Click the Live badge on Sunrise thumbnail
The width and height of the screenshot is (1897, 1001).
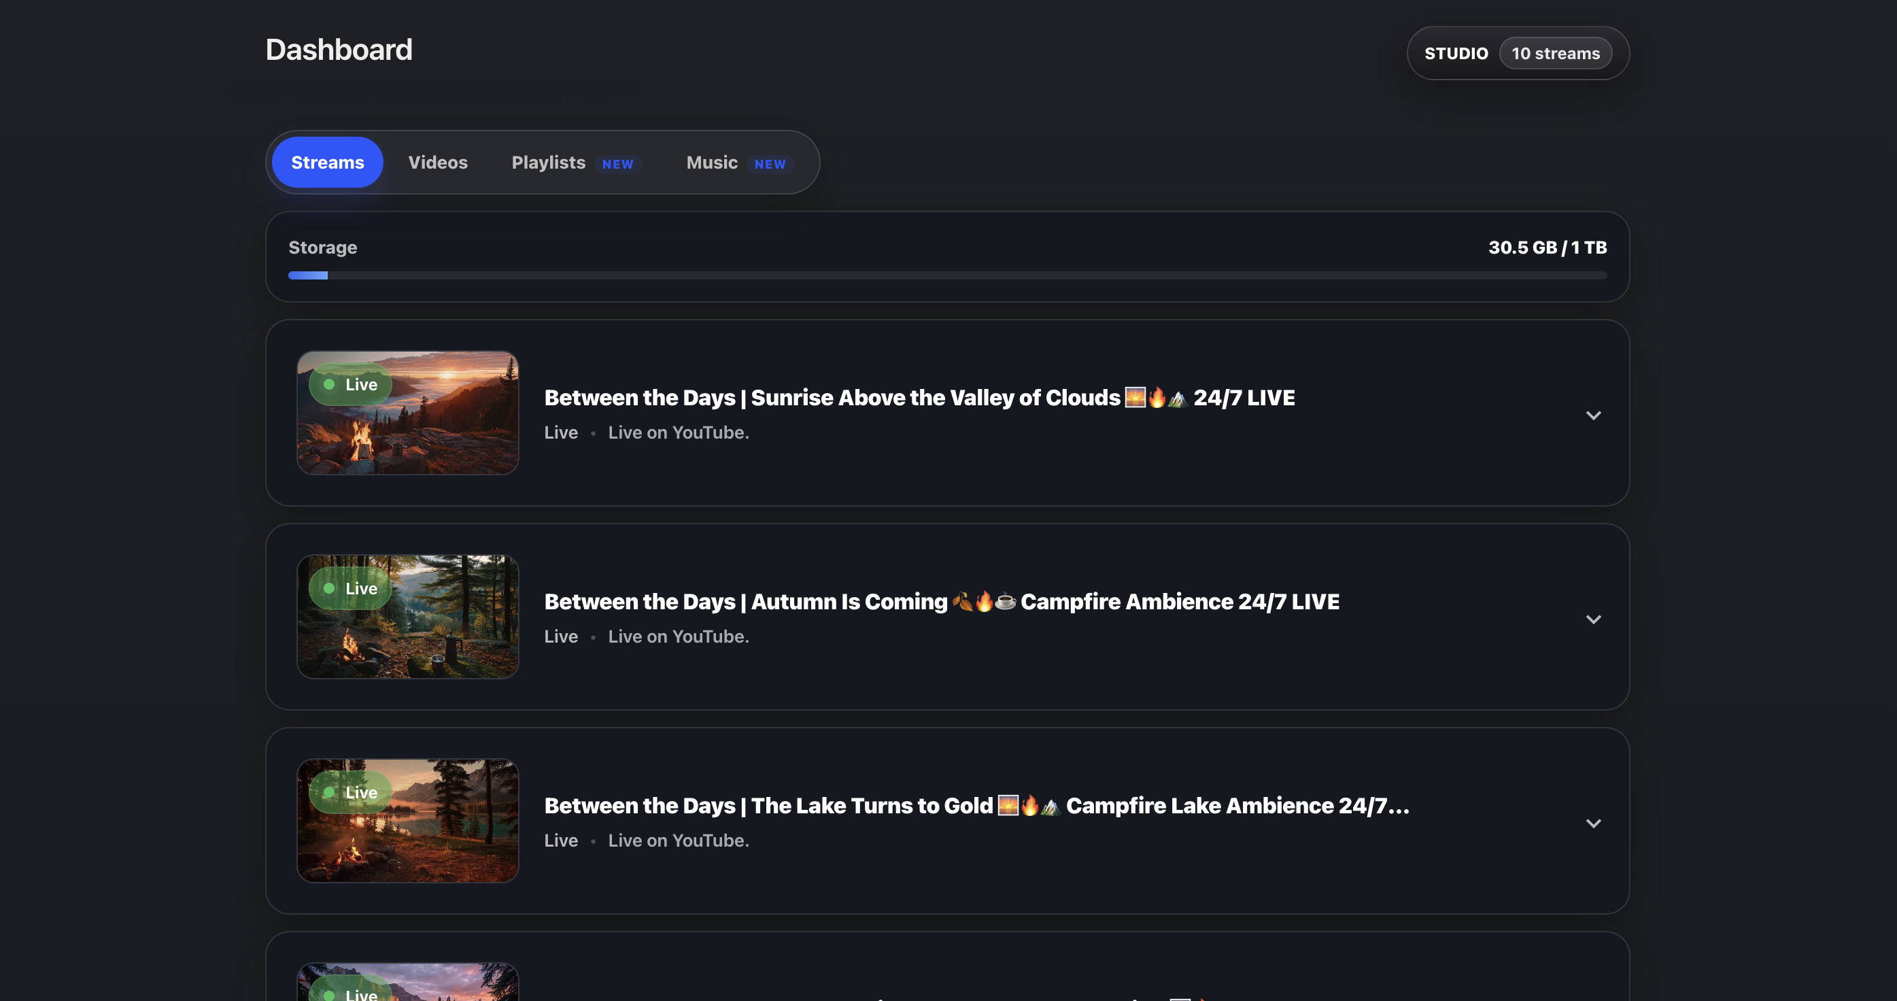351,384
